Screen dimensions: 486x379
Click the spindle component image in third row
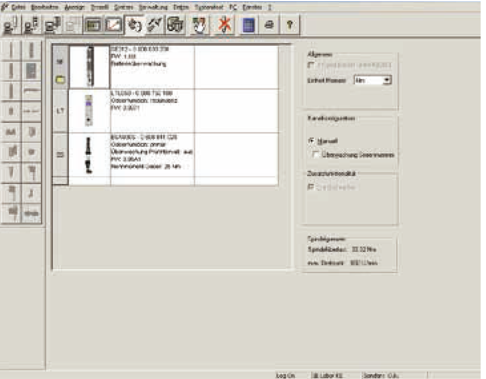pos(89,154)
